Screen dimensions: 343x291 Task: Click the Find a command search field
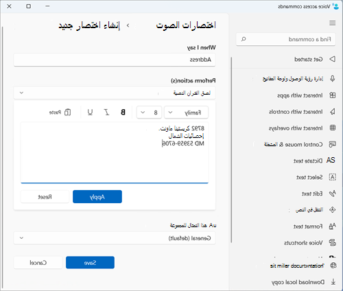pyautogui.click(x=286, y=39)
